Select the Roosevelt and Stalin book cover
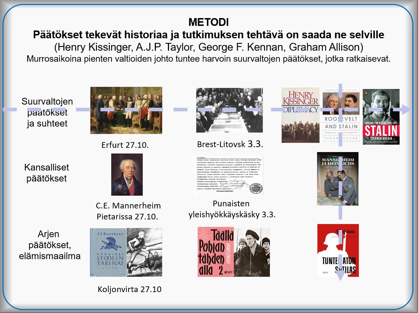Viewport: 418px width, 313px height. point(341,116)
